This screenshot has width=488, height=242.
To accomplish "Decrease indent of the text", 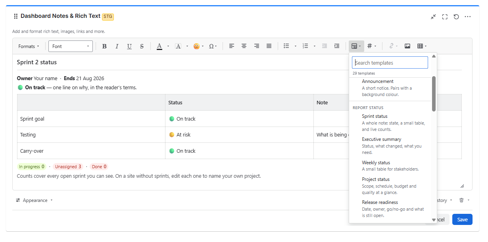I will 325,46.
